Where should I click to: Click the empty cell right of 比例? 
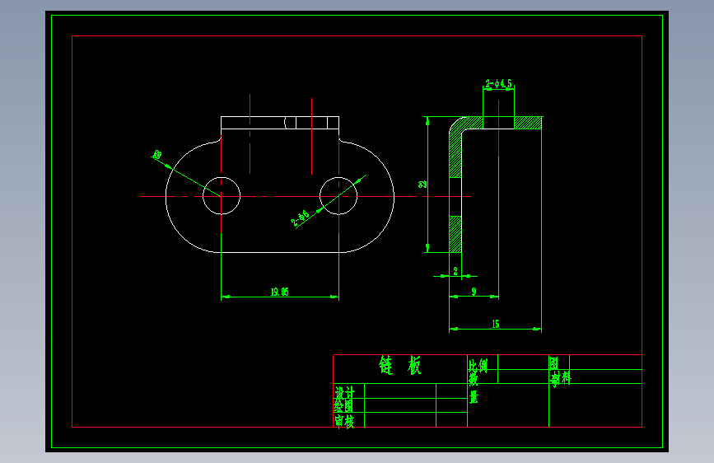point(523,362)
